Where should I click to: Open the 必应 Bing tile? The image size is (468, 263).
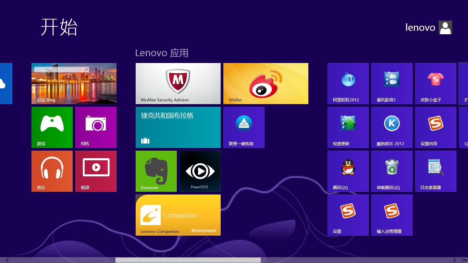(x=74, y=83)
